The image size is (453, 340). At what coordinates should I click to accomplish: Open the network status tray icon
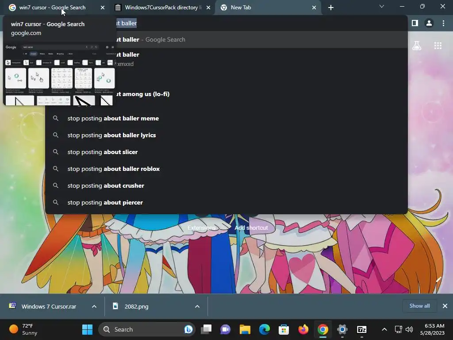point(399,329)
